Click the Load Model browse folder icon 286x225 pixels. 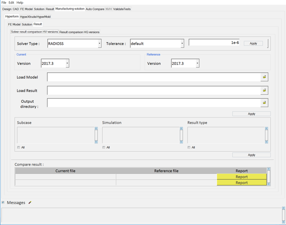pos(264,77)
